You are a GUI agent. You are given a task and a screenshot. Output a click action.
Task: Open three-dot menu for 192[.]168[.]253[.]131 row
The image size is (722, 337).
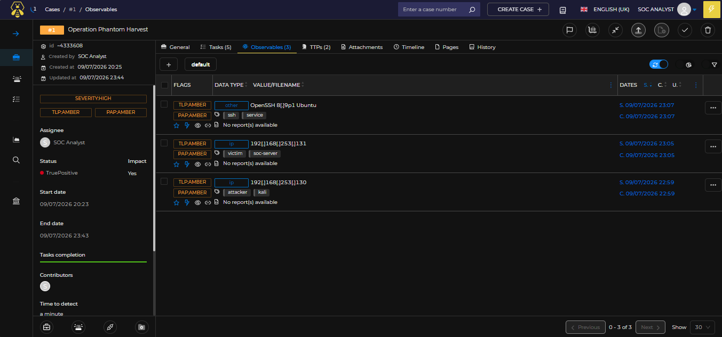713,146
